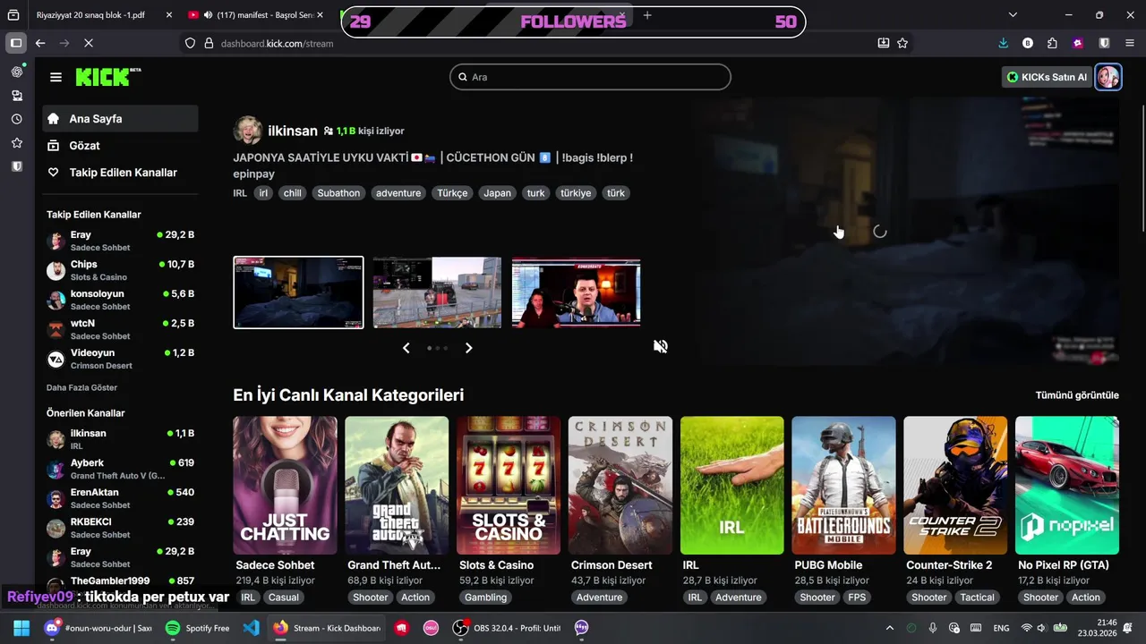
Task: Click KICKs Satın Al button
Action: 1047,77
